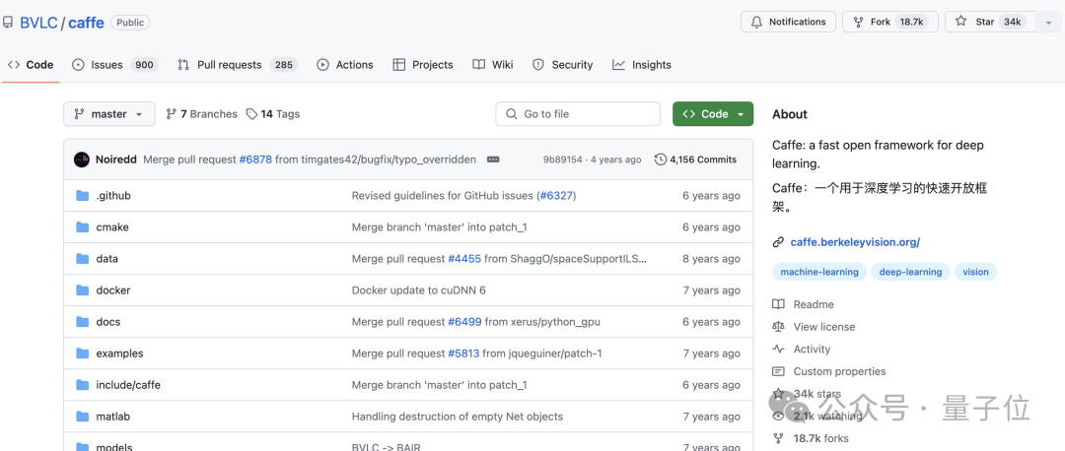
Task: Click the repository icon beside BVLC
Action: (x=8, y=23)
